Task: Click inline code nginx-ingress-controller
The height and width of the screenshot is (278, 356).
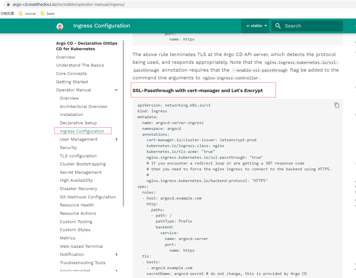Action: pos(231,78)
